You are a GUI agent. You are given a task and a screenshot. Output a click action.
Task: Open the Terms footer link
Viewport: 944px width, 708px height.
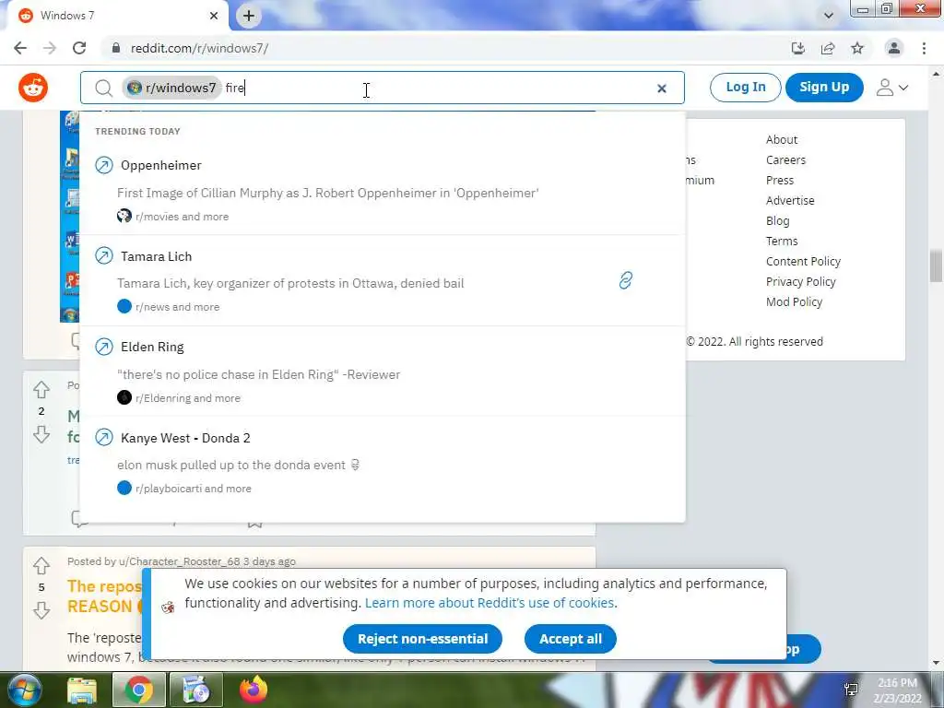782,242
